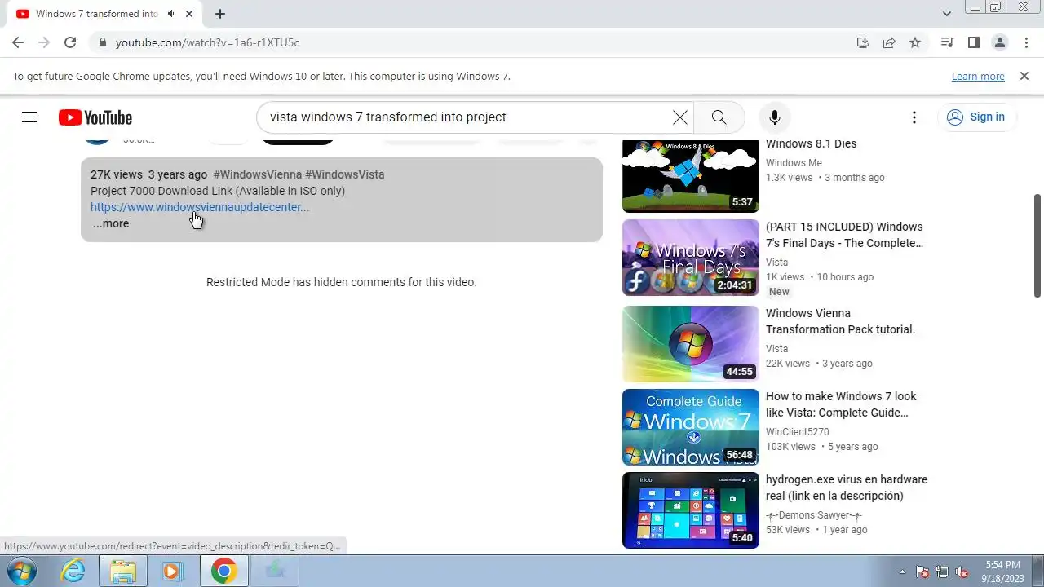Viewport: 1044px width, 587px height.
Task: Click the Chrome address bar URL
Action: coord(207,42)
